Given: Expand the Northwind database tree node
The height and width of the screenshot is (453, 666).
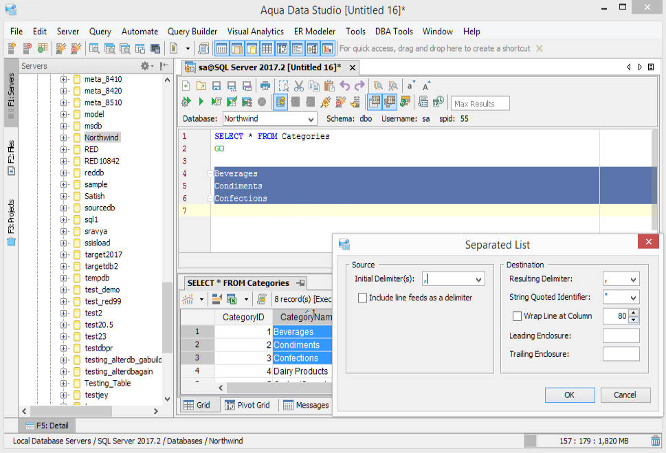Looking at the screenshot, I should click(64, 137).
